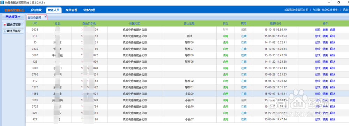The width and height of the screenshot is (349, 126).
Task: Click the red icon beside 配送员管理 in sidebar
Action: coord(5,25)
